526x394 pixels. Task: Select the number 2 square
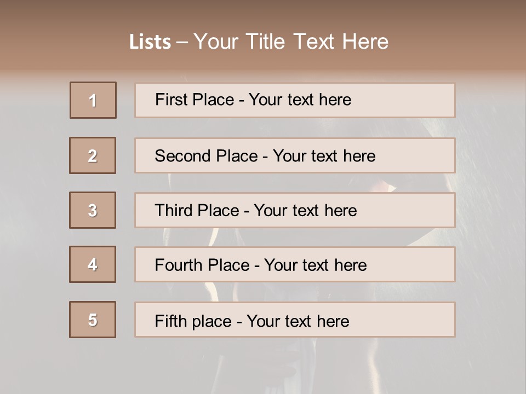coord(93,155)
